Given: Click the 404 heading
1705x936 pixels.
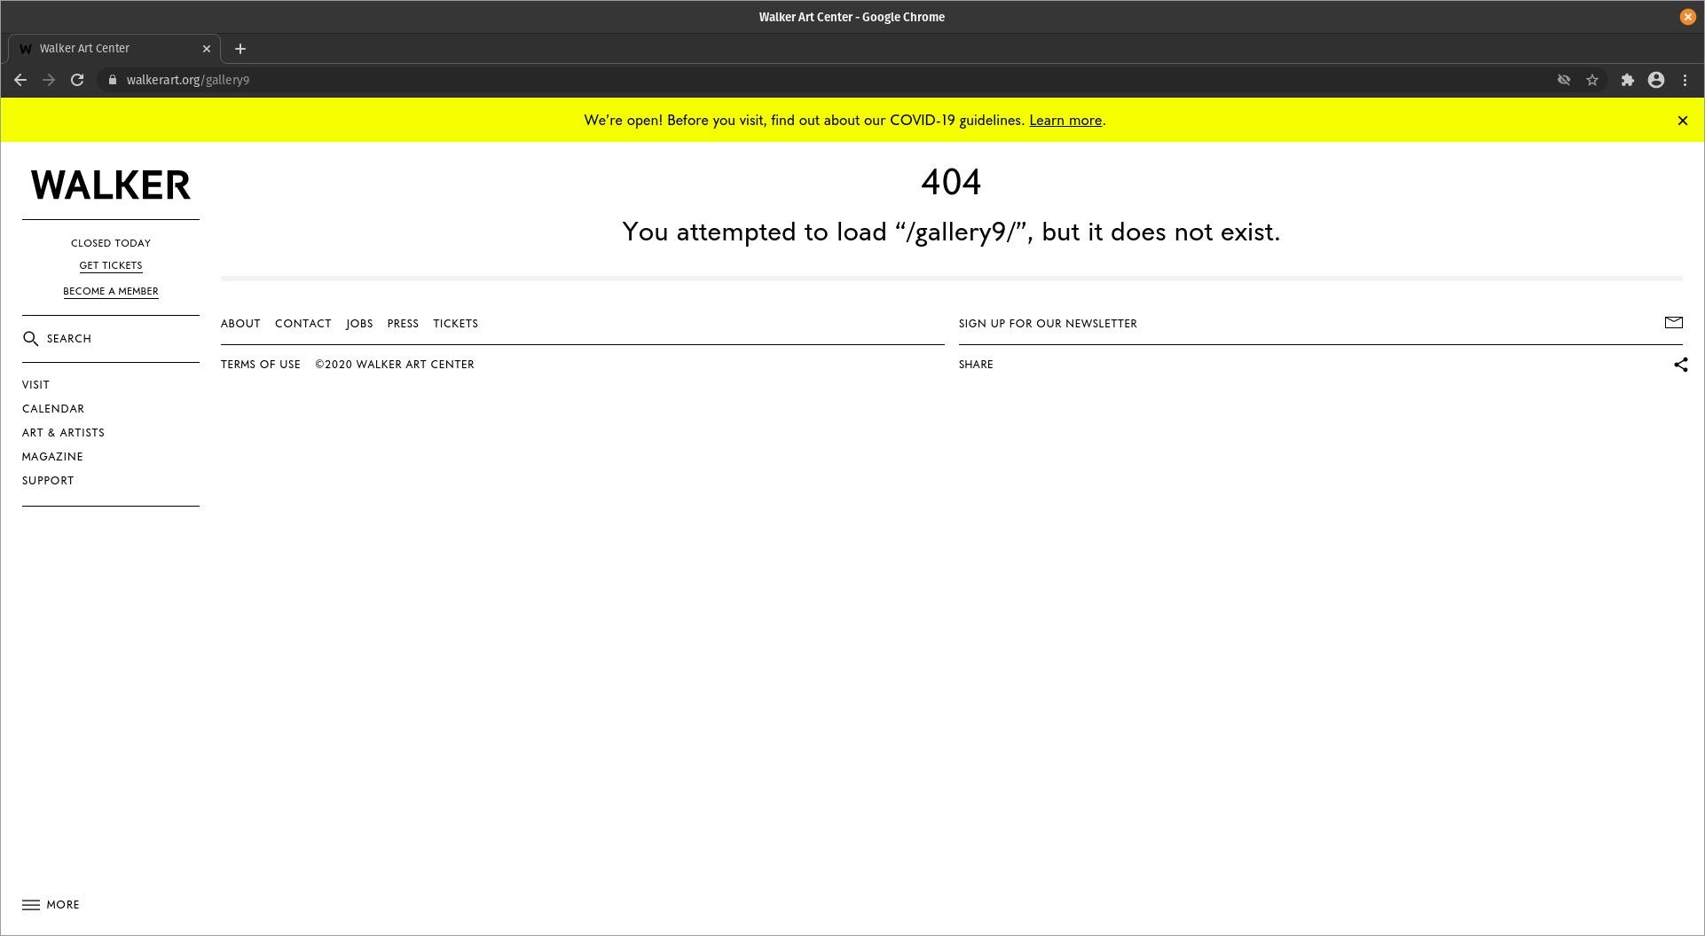Looking at the screenshot, I should (x=951, y=183).
